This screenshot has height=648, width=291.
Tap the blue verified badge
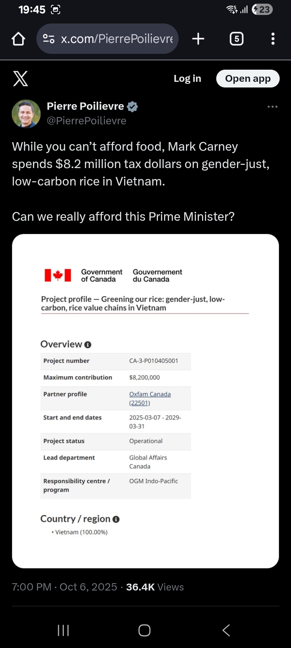133,107
